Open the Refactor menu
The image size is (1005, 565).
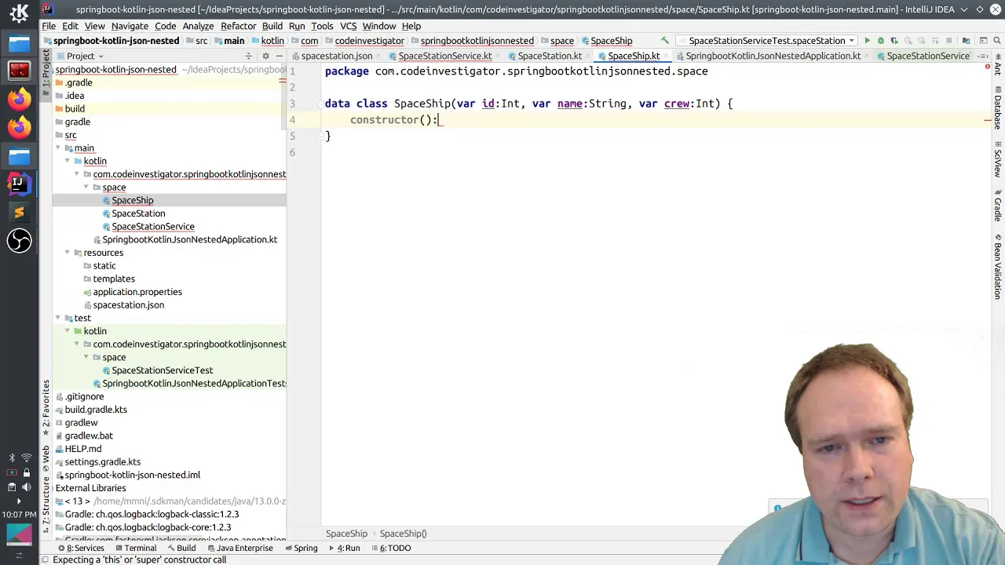239,26
